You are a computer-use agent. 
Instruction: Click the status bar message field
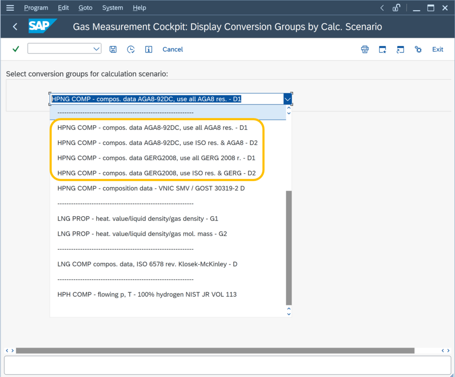227,365
